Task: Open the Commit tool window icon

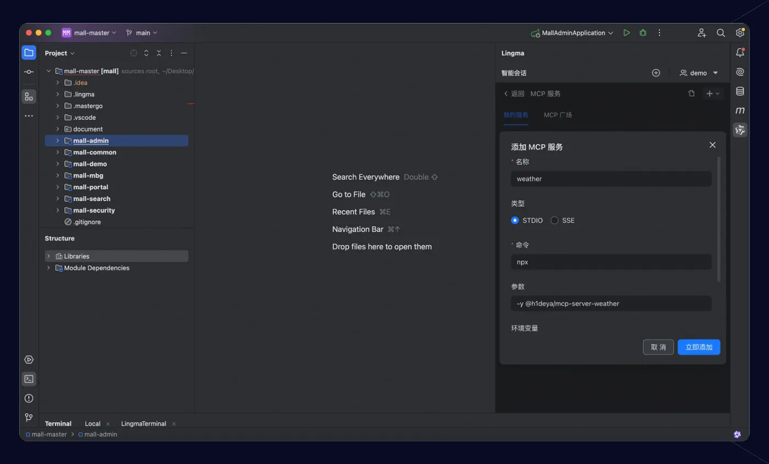Action: click(29, 72)
